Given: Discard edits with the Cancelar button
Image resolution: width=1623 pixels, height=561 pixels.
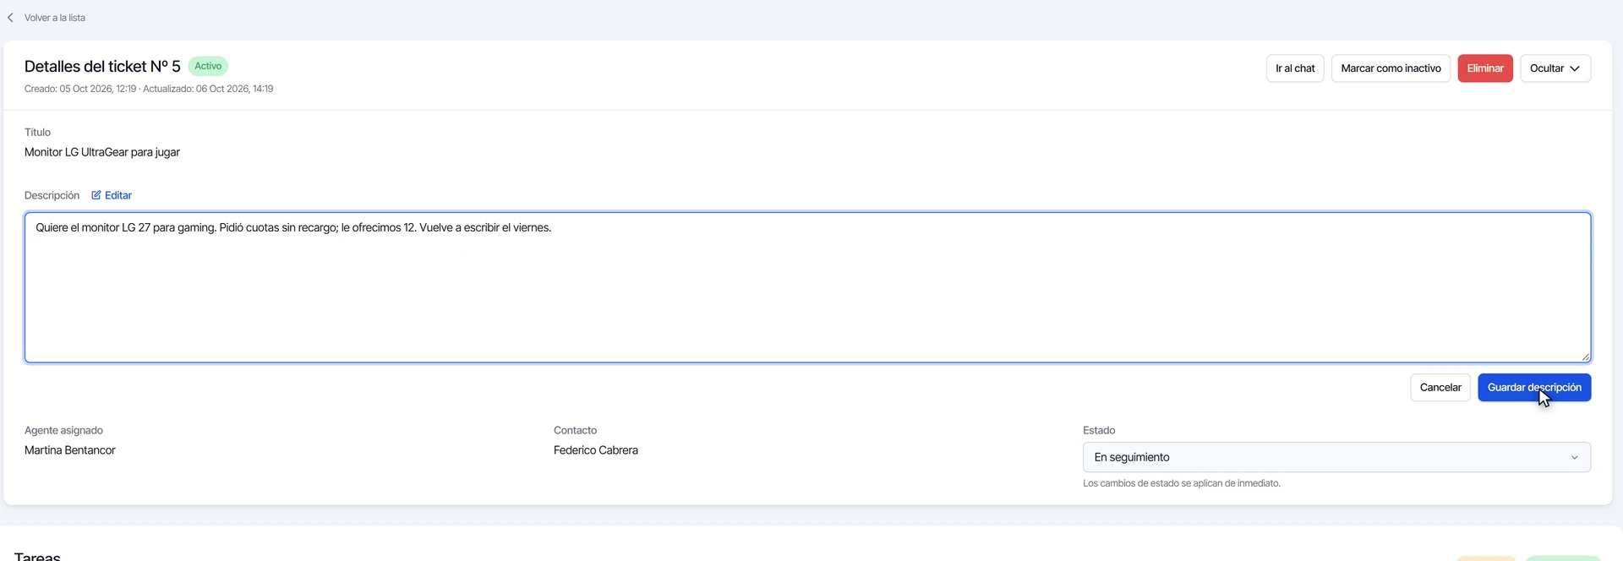Looking at the screenshot, I should tap(1440, 388).
